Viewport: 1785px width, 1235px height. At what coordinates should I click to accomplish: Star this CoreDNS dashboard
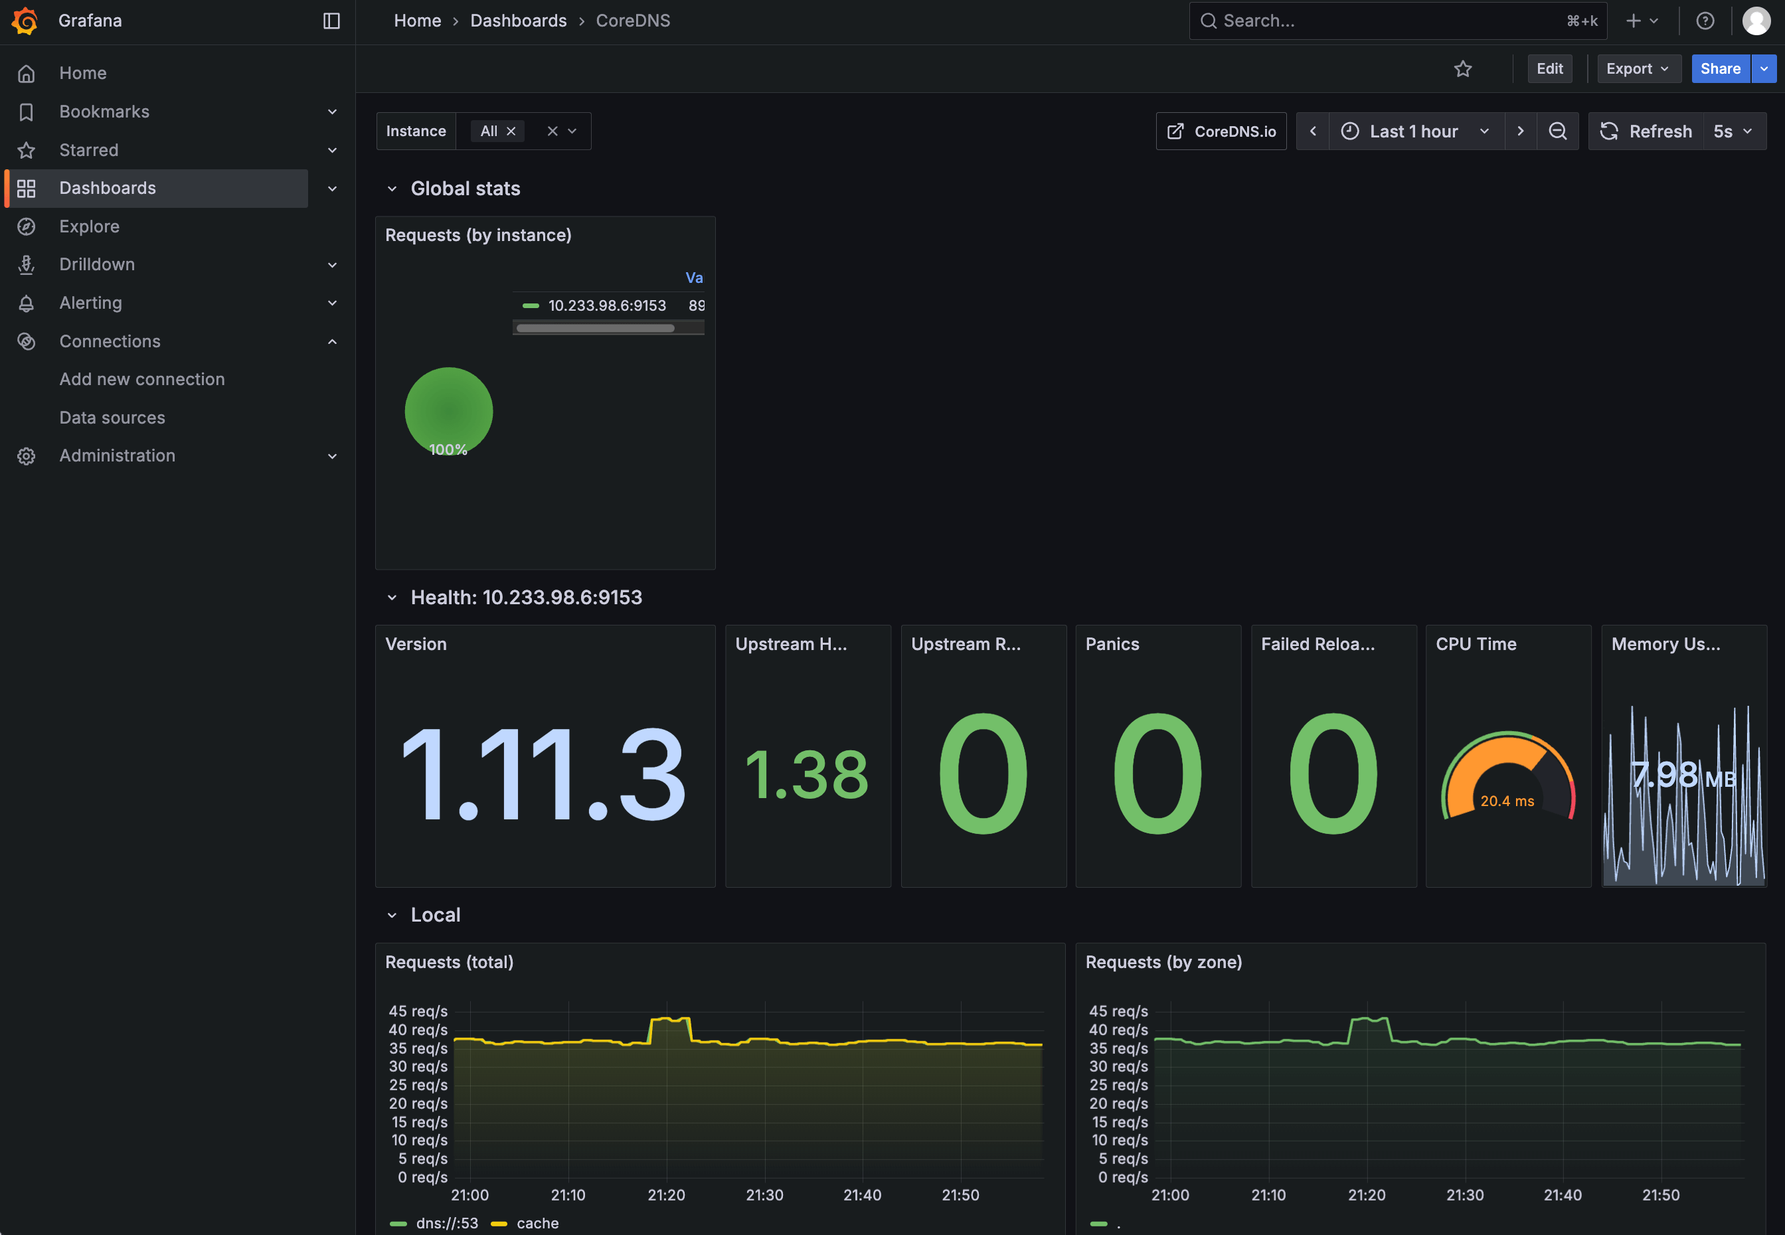pos(1462,69)
